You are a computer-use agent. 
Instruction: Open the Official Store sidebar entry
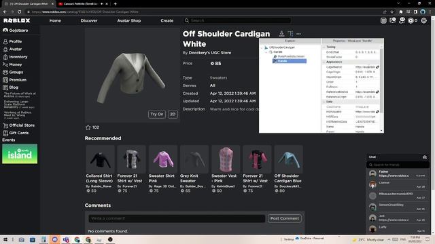(x=19, y=125)
